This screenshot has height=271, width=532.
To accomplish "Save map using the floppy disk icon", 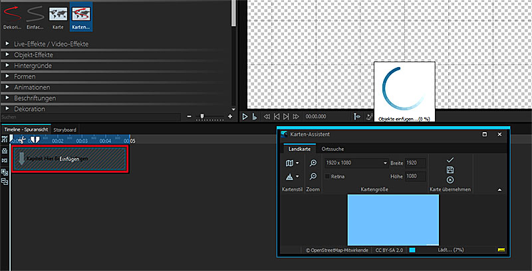I will point(450,170).
